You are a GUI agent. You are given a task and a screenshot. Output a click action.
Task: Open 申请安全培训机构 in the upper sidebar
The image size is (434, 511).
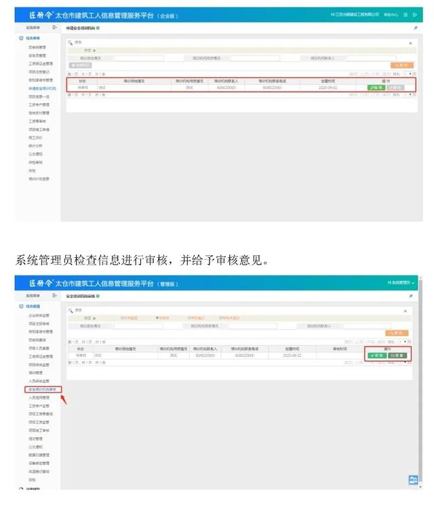42,88
